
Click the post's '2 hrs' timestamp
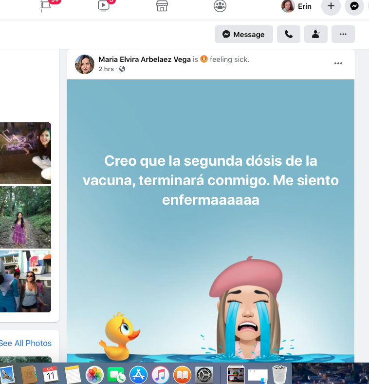(x=106, y=69)
